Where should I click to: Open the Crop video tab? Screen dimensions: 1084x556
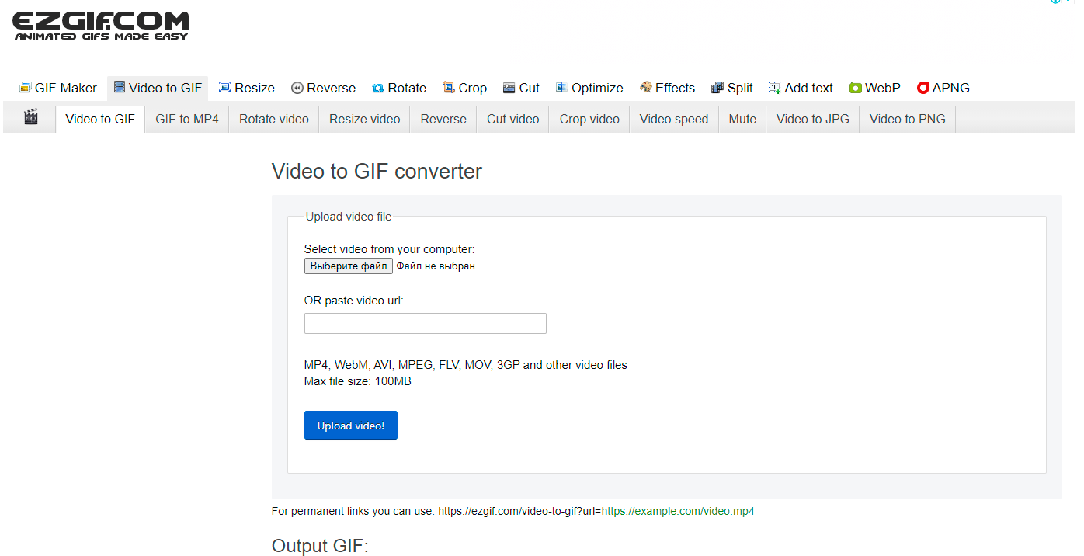coord(589,119)
